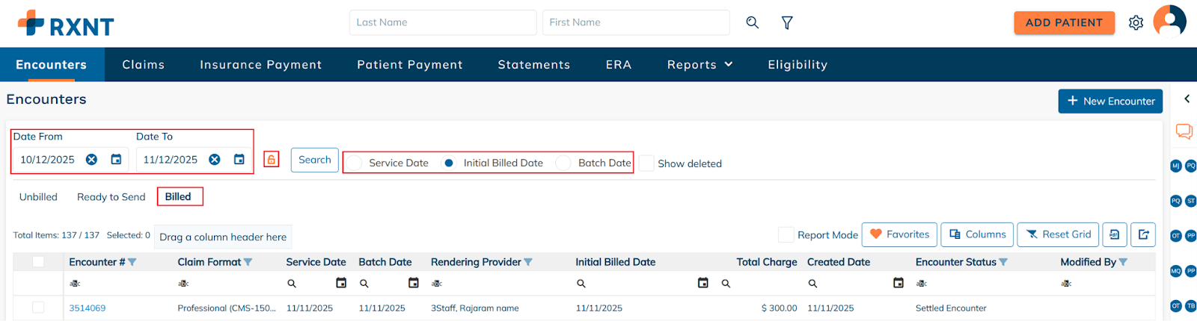Screen dimensions: 1197x321
Task: Open encounter 3514069 link
Action: (x=88, y=308)
